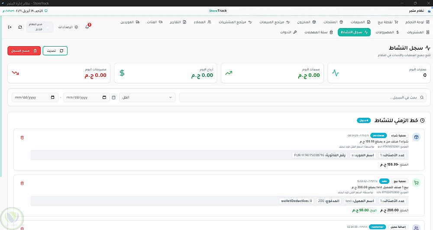433x230 pixels.
Task: Click the customer badge tag
Action: 377,227
